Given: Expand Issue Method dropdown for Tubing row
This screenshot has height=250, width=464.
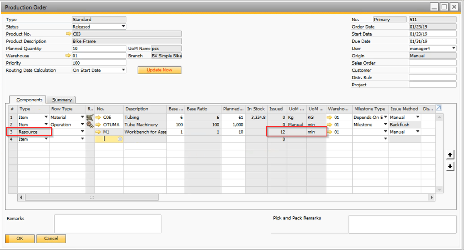Looking at the screenshot, I should 418,118.
